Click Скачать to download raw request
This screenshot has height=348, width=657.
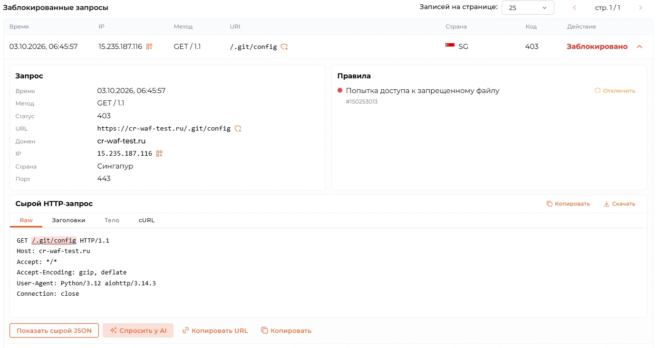[619, 204]
